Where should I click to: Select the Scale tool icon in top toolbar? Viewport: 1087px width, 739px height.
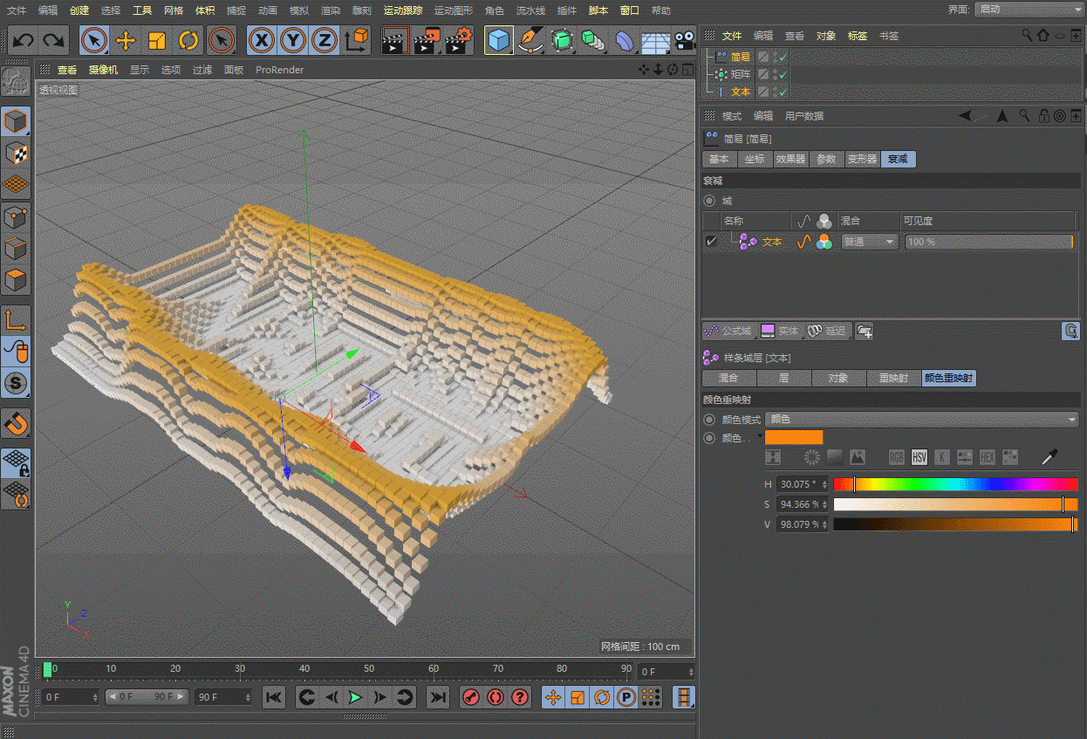157,40
